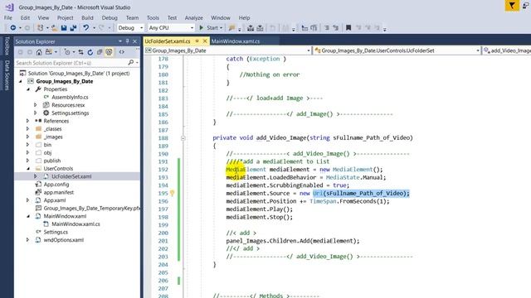Expand the UcFolderSet.xaml node

(x=35, y=176)
